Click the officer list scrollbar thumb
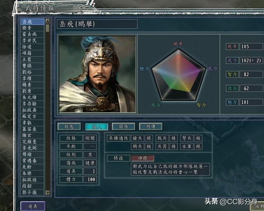 click(x=48, y=28)
